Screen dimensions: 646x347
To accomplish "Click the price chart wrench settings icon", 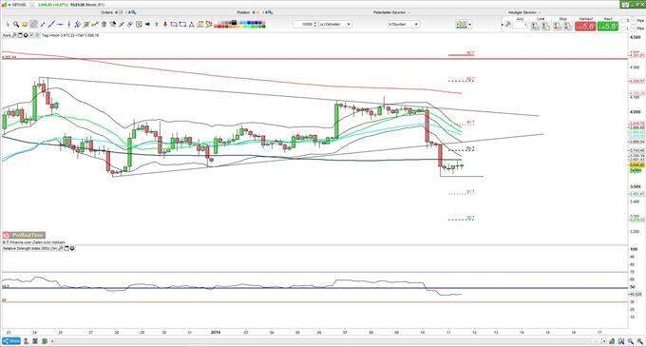I will tap(15, 35).
